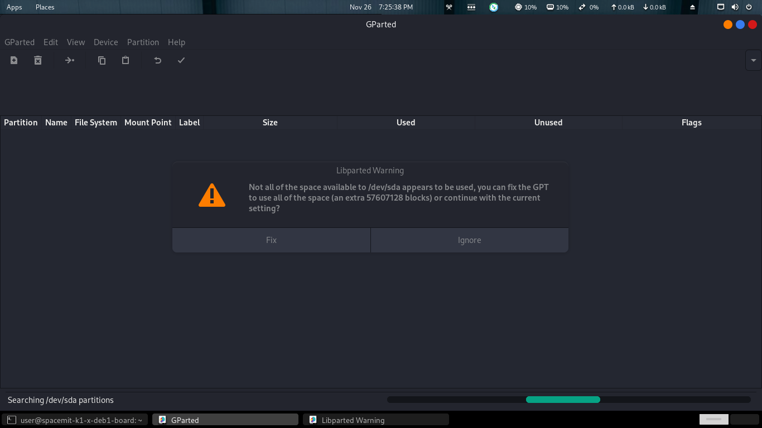The width and height of the screenshot is (762, 428).
Task: Open the GParted menu
Action: tap(20, 42)
